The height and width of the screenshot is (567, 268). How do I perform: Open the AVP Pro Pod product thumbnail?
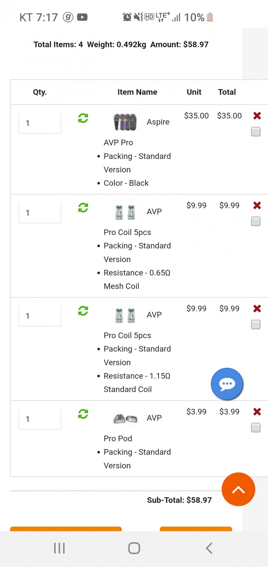point(125,418)
